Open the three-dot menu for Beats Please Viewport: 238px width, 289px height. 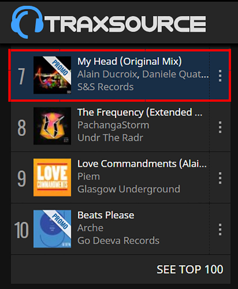point(220,229)
